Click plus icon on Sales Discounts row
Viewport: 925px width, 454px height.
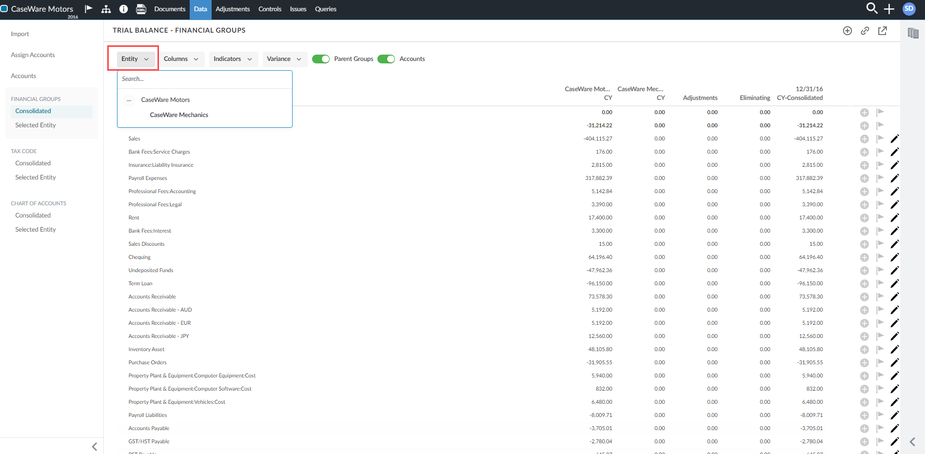[x=865, y=244]
